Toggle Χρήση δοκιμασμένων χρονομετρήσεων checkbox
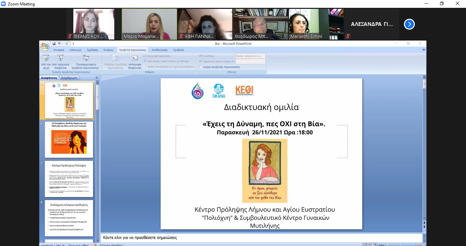466x246 pixels. click(145, 66)
